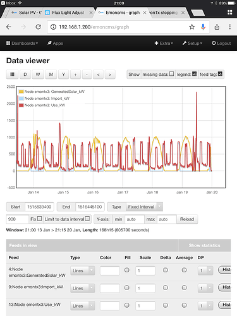The height and width of the screenshot is (316, 237).
Task: Pan graph left with the < button
Action: 98,75
